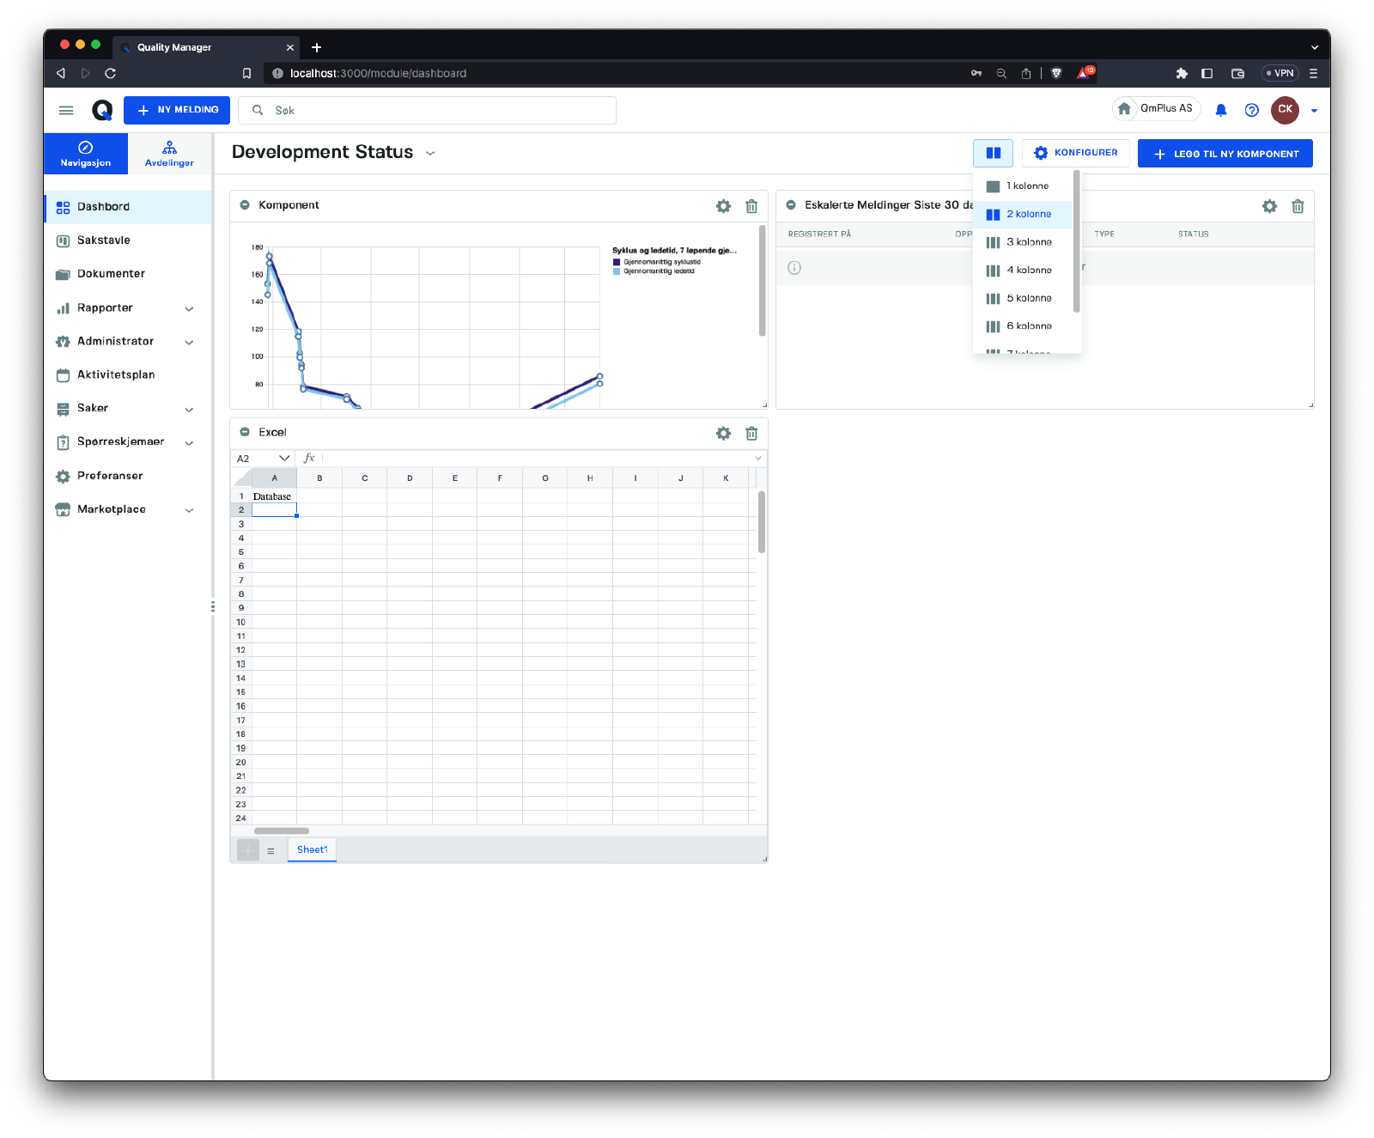Switch to the Avdelinger tab
Image resolution: width=1374 pixels, height=1138 pixels.
point(169,154)
